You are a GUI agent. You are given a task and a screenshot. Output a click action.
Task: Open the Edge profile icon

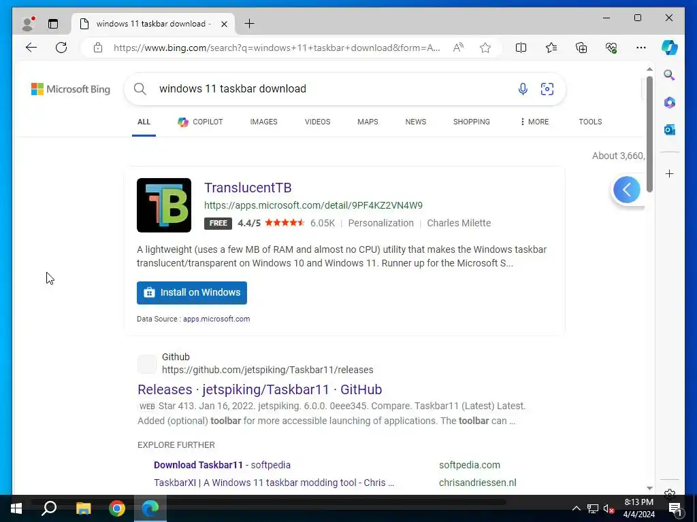[28, 24]
